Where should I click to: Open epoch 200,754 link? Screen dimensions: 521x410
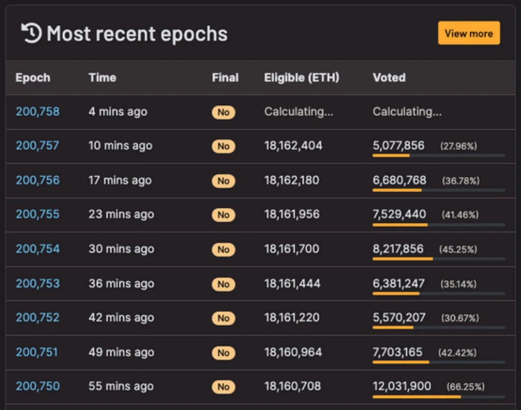38,249
